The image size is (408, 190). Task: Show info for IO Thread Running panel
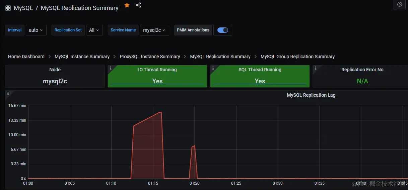[x=111, y=68]
